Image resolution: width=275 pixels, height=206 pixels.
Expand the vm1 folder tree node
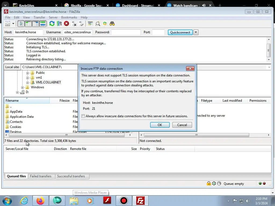coord(28,78)
